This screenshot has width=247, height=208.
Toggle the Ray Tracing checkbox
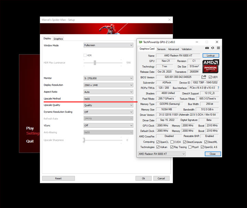172,147
